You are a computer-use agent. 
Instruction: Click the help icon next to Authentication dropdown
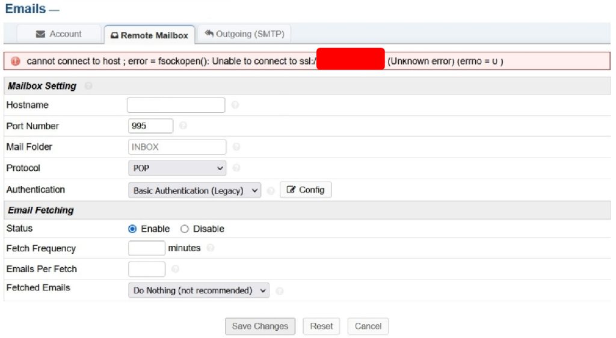[271, 191]
